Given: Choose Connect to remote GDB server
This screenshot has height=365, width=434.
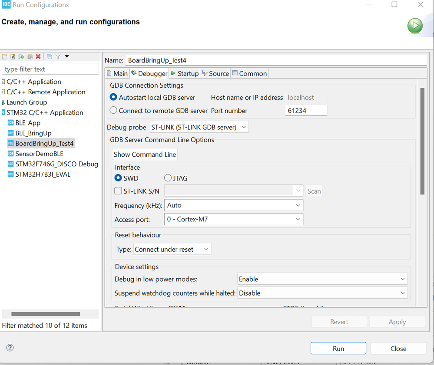Looking at the screenshot, I should [114, 111].
